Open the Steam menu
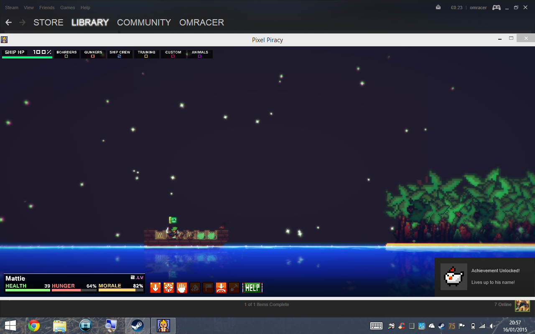Screen dimensions: 535x334 [x=12, y=8]
